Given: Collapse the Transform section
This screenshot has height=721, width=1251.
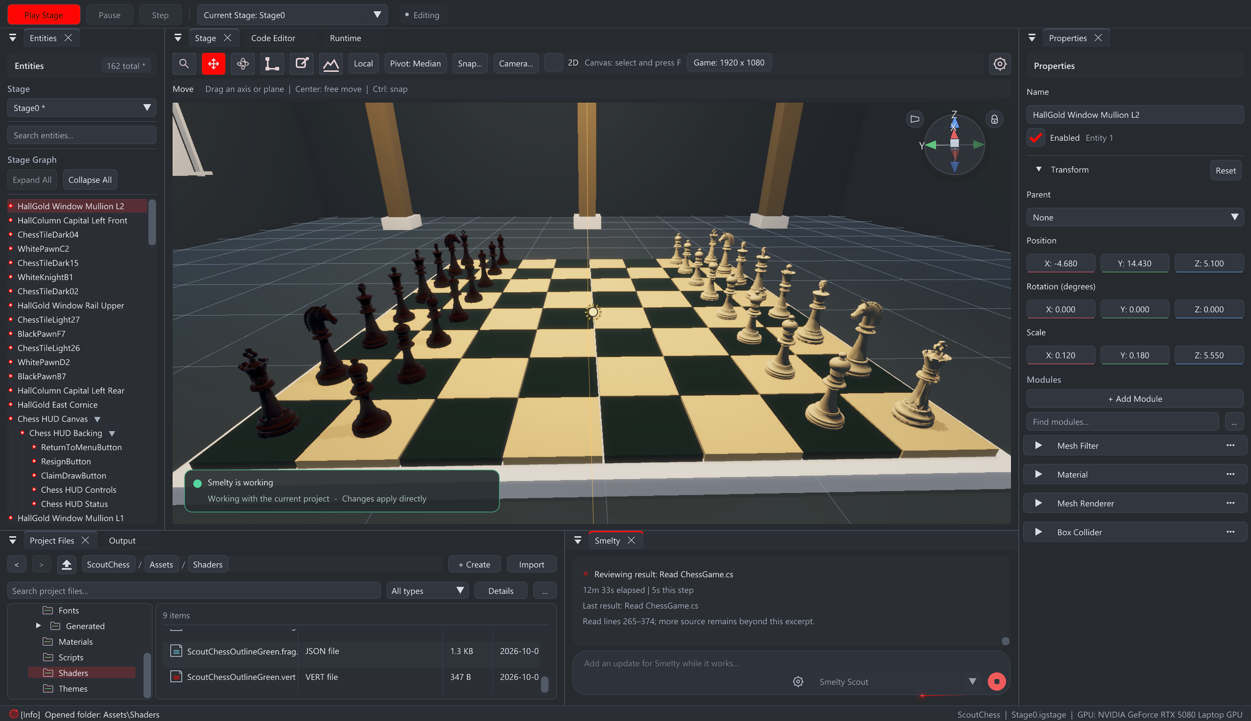Looking at the screenshot, I should tap(1038, 169).
